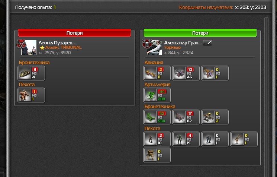Viewport: 277px width, 177px height.
Task: Click the orange mech infantry icon 1 из 1
Action: tap(25, 95)
